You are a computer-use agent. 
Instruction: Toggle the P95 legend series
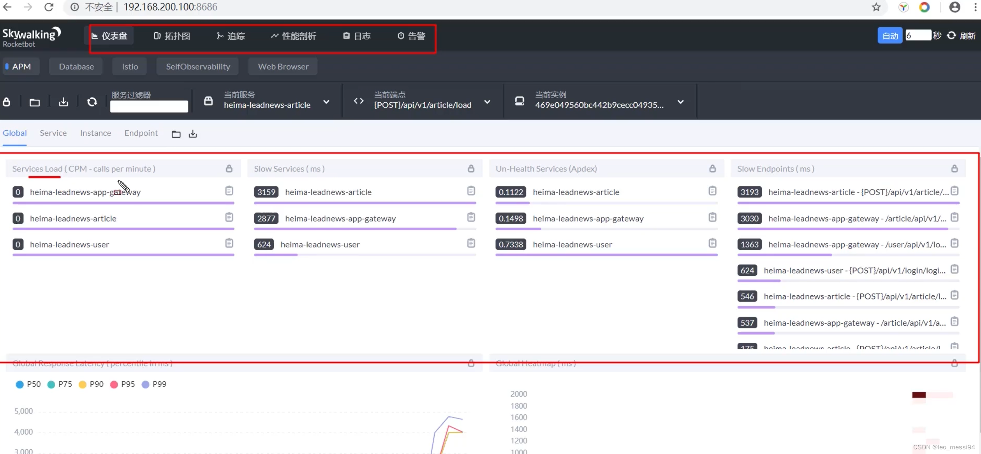coord(122,384)
